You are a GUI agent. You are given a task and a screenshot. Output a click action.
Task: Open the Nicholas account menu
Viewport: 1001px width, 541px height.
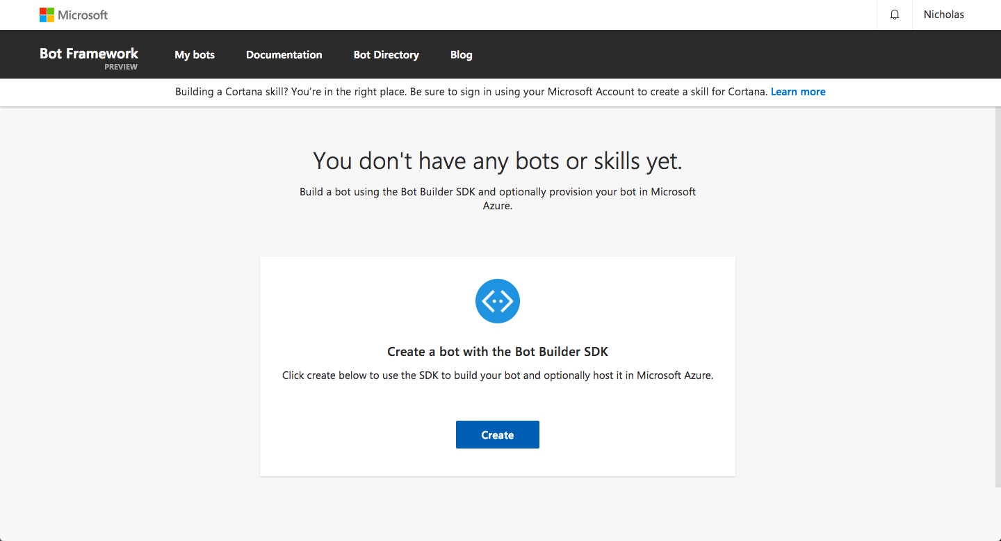click(943, 15)
